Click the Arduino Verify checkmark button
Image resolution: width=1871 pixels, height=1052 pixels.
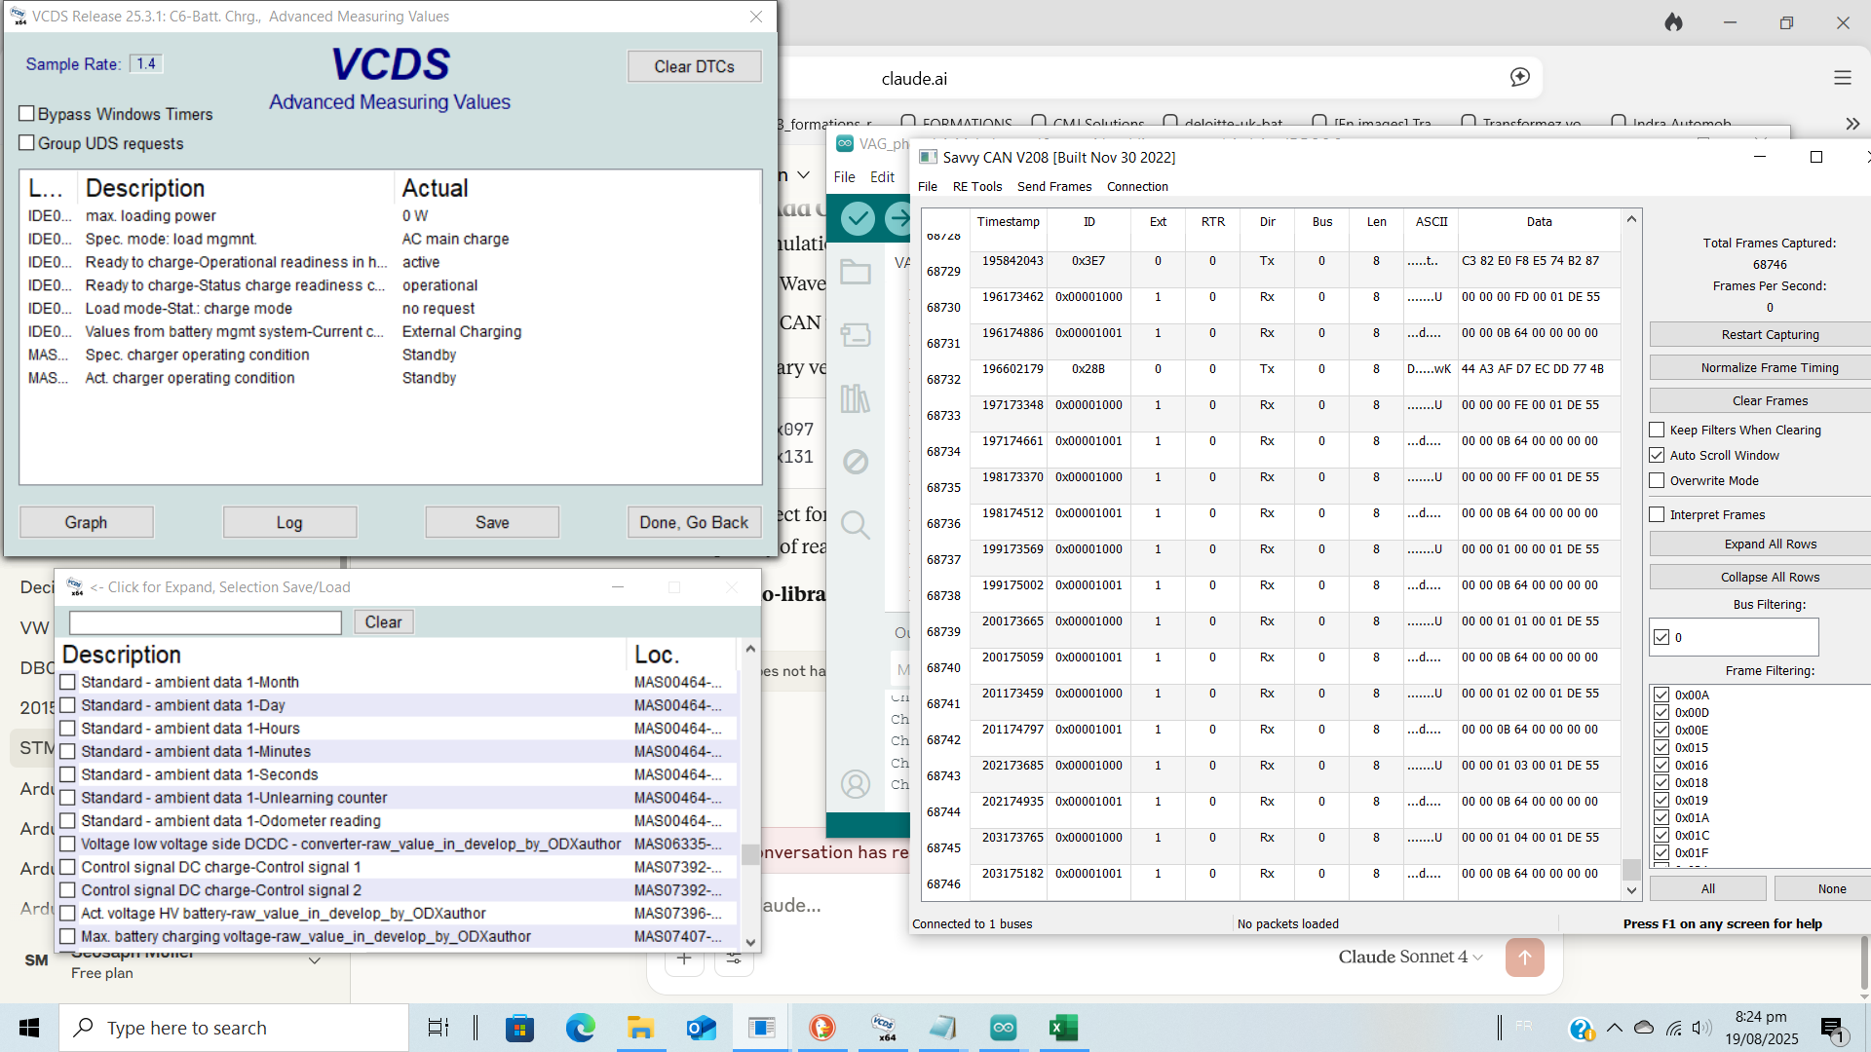pyautogui.click(x=858, y=218)
